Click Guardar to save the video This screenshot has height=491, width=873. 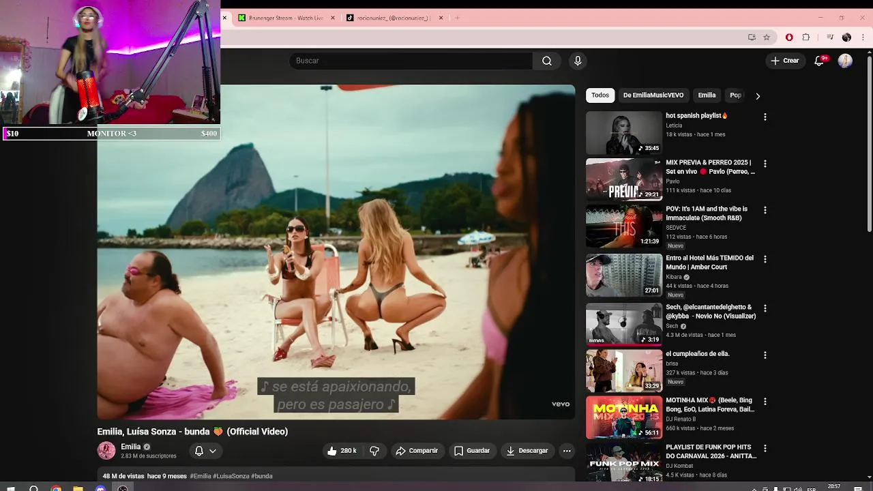tap(472, 451)
